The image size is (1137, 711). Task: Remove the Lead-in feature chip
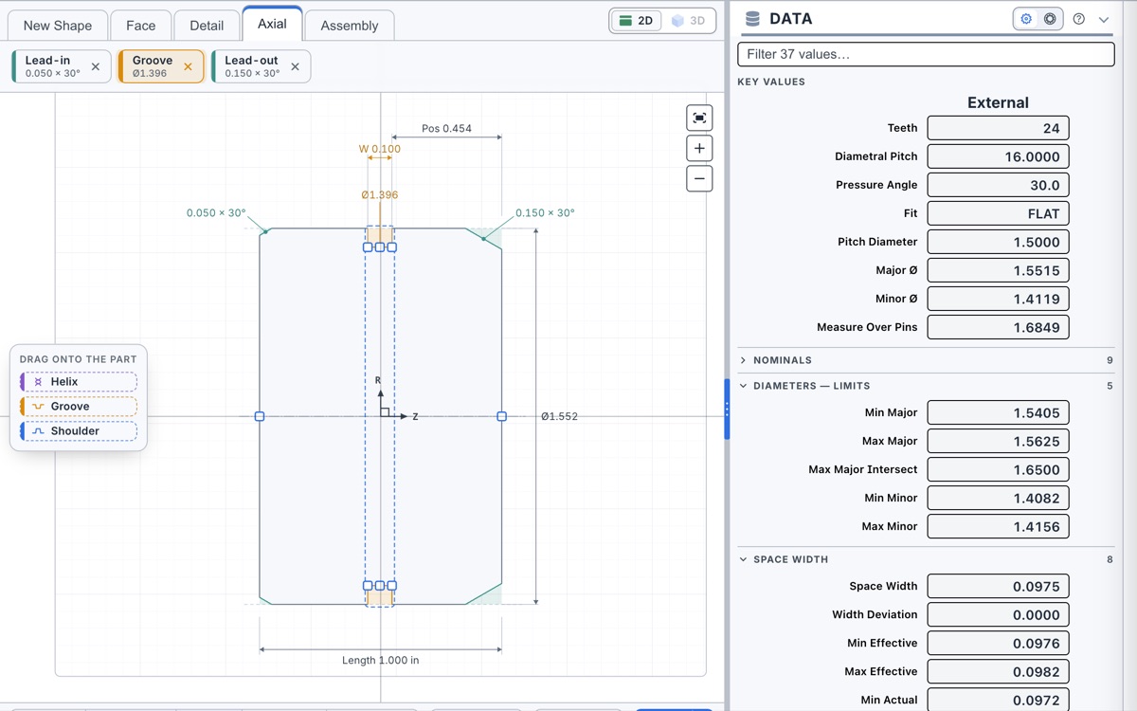click(x=96, y=66)
